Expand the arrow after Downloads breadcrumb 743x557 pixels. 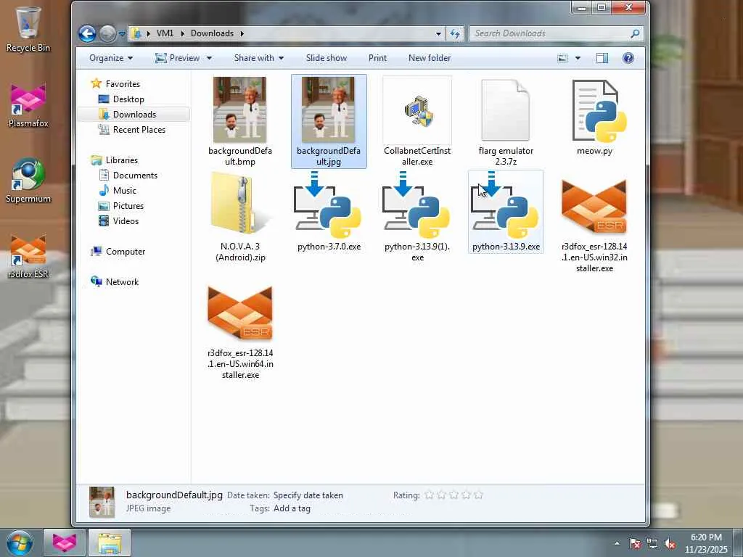(242, 33)
